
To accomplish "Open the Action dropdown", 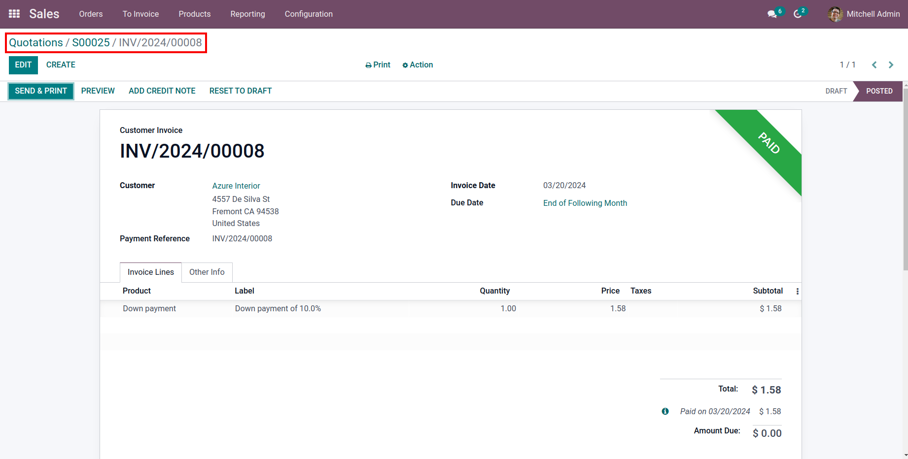I will [x=418, y=65].
